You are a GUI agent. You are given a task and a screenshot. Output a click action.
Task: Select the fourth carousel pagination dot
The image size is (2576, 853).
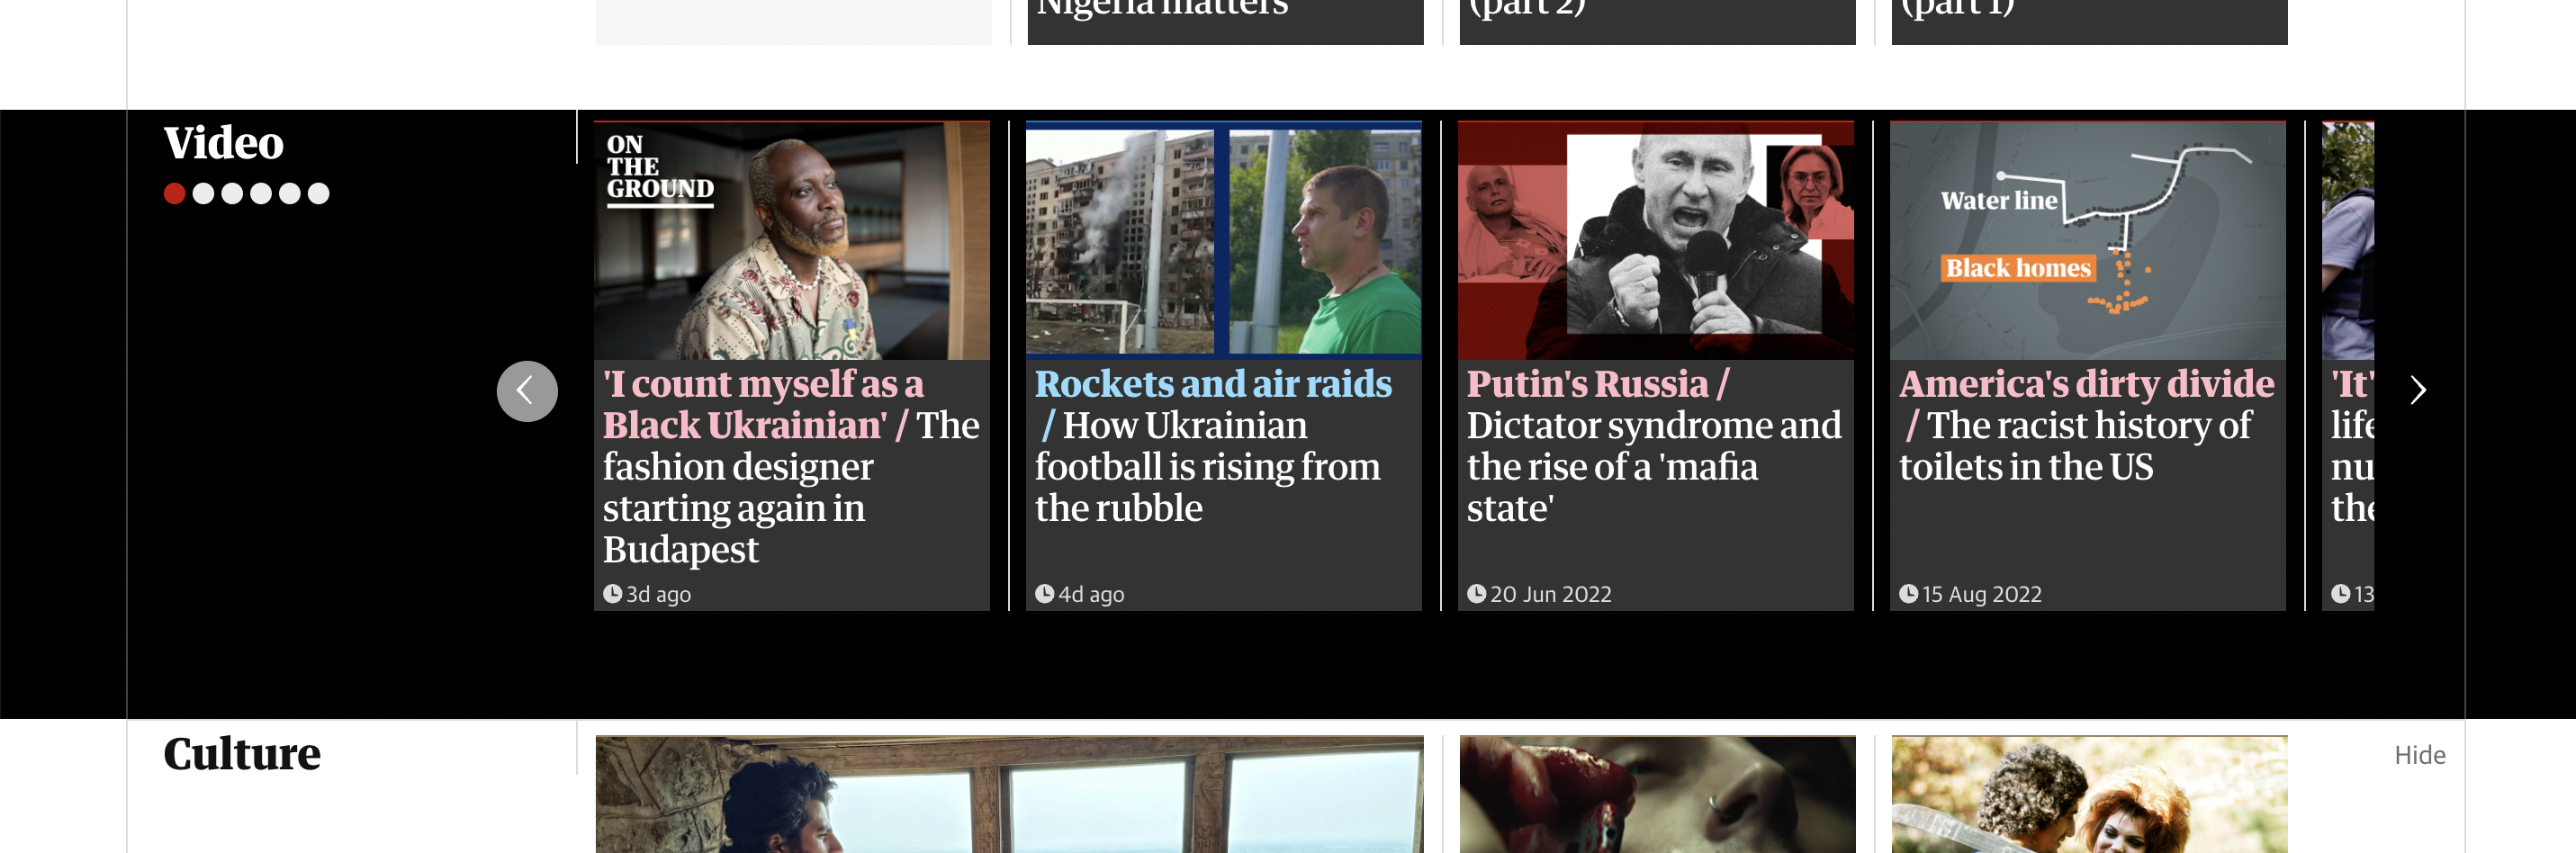(x=261, y=194)
